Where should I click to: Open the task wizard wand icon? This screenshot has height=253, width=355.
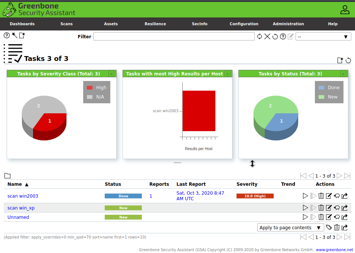(14, 35)
